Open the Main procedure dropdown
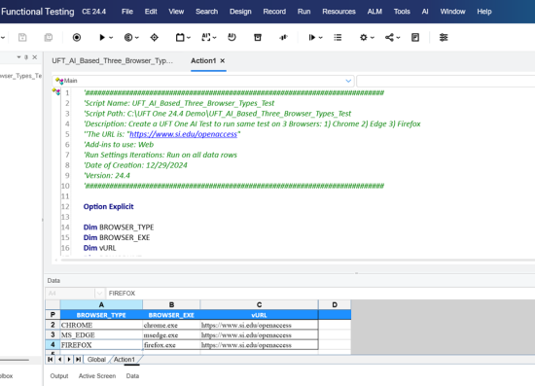This screenshot has width=535, height=386. click(x=348, y=81)
